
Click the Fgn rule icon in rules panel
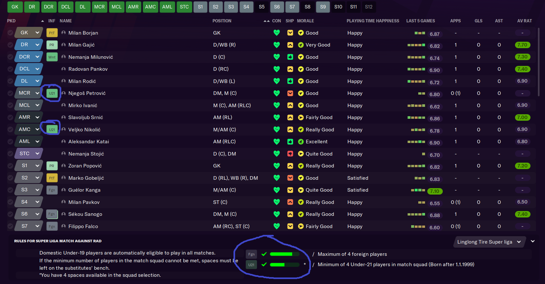252,254
